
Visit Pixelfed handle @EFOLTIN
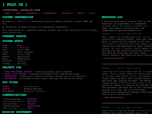pos(32,102)
